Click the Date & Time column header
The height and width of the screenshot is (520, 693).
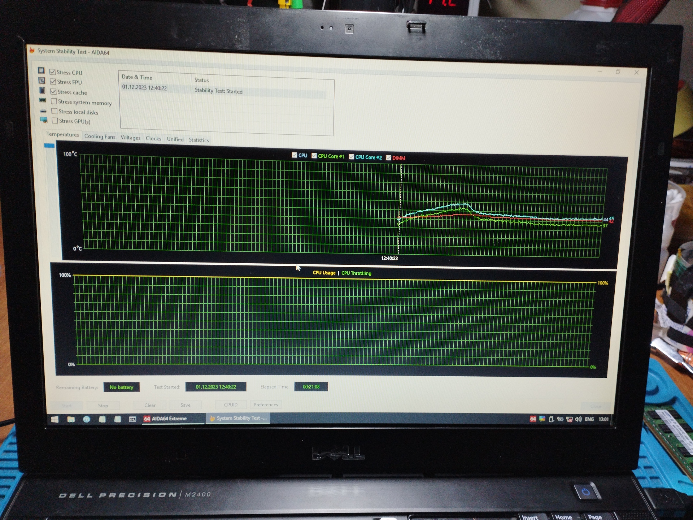(137, 77)
